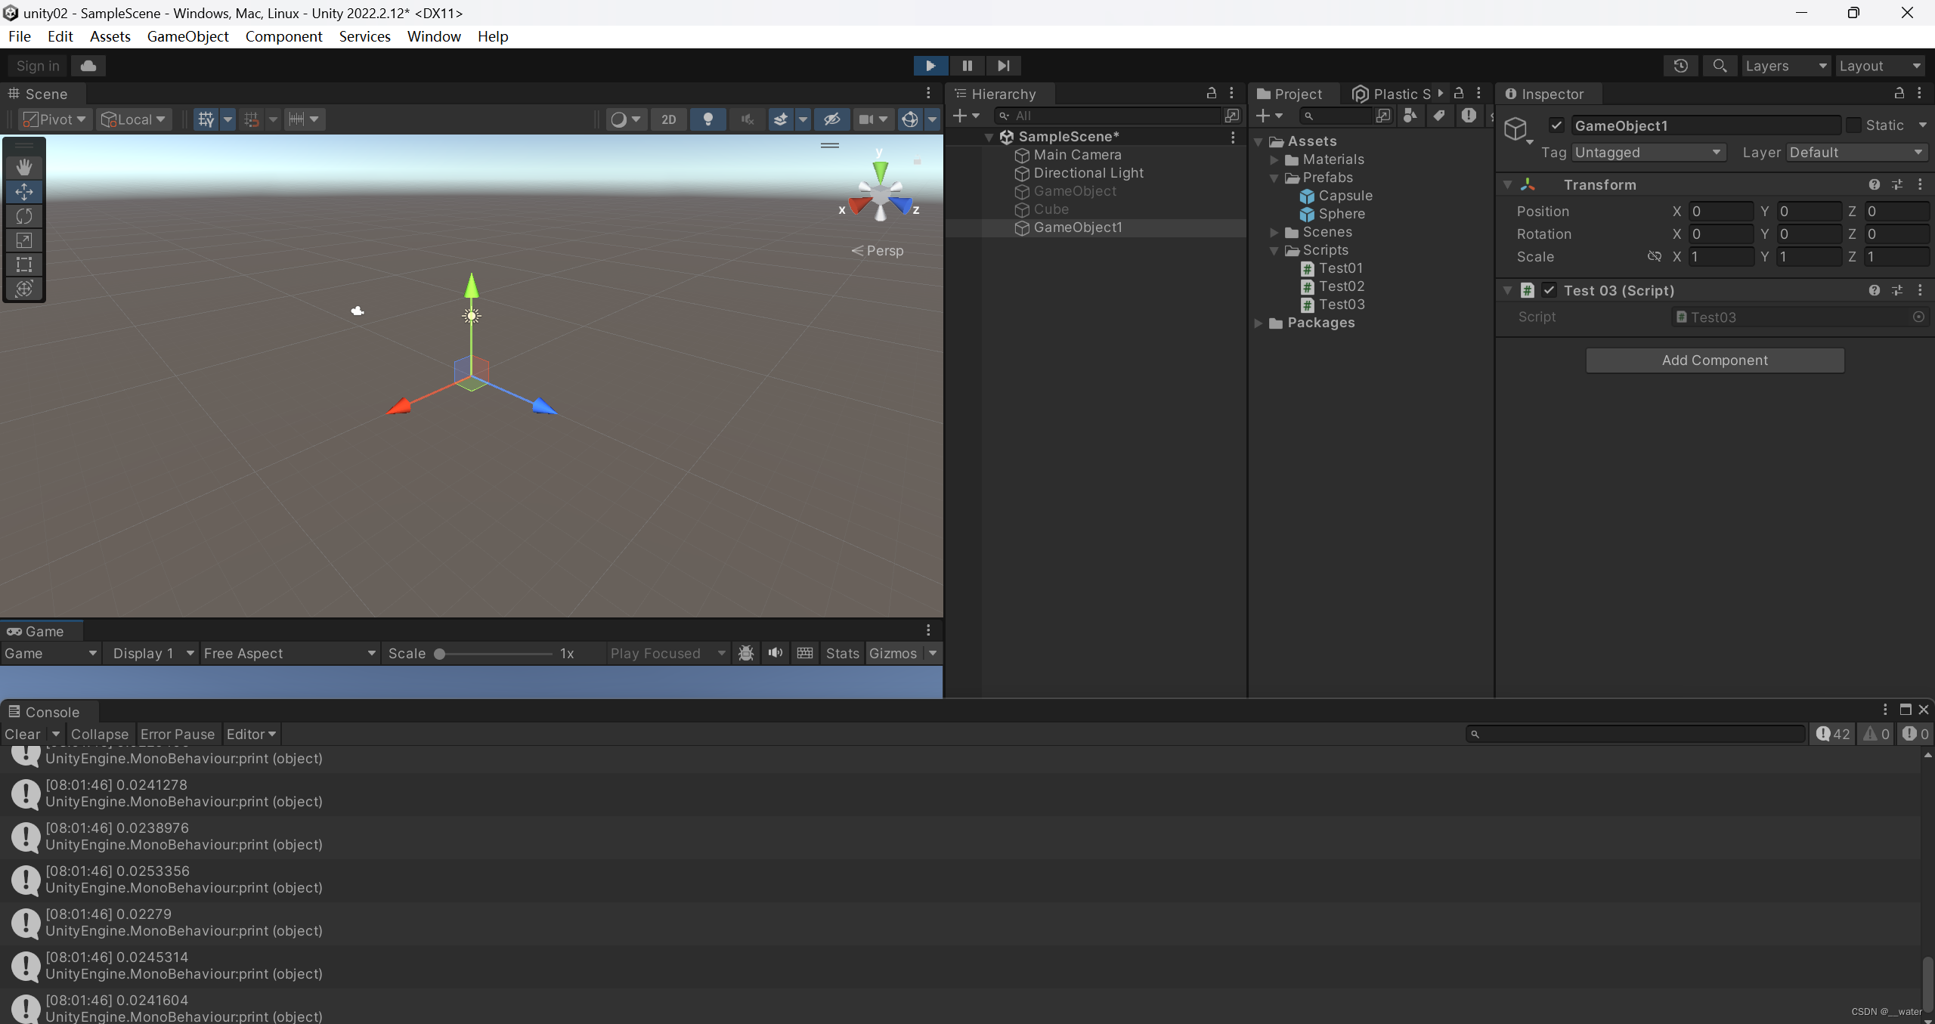This screenshot has height=1024, width=1935.
Task: Select the Rotate tool
Action: [24, 215]
